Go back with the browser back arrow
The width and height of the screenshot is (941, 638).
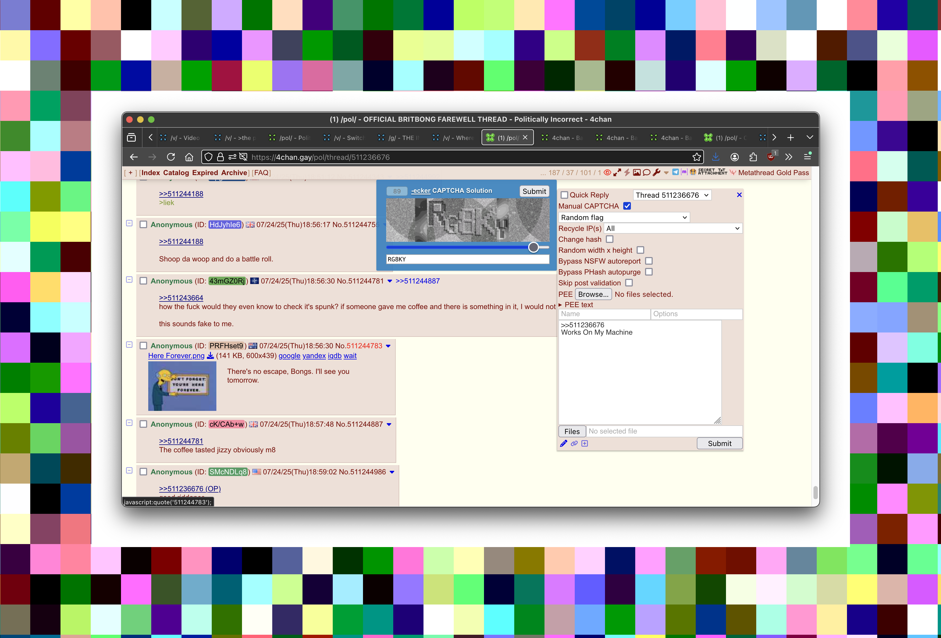pyautogui.click(x=134, y=157)
